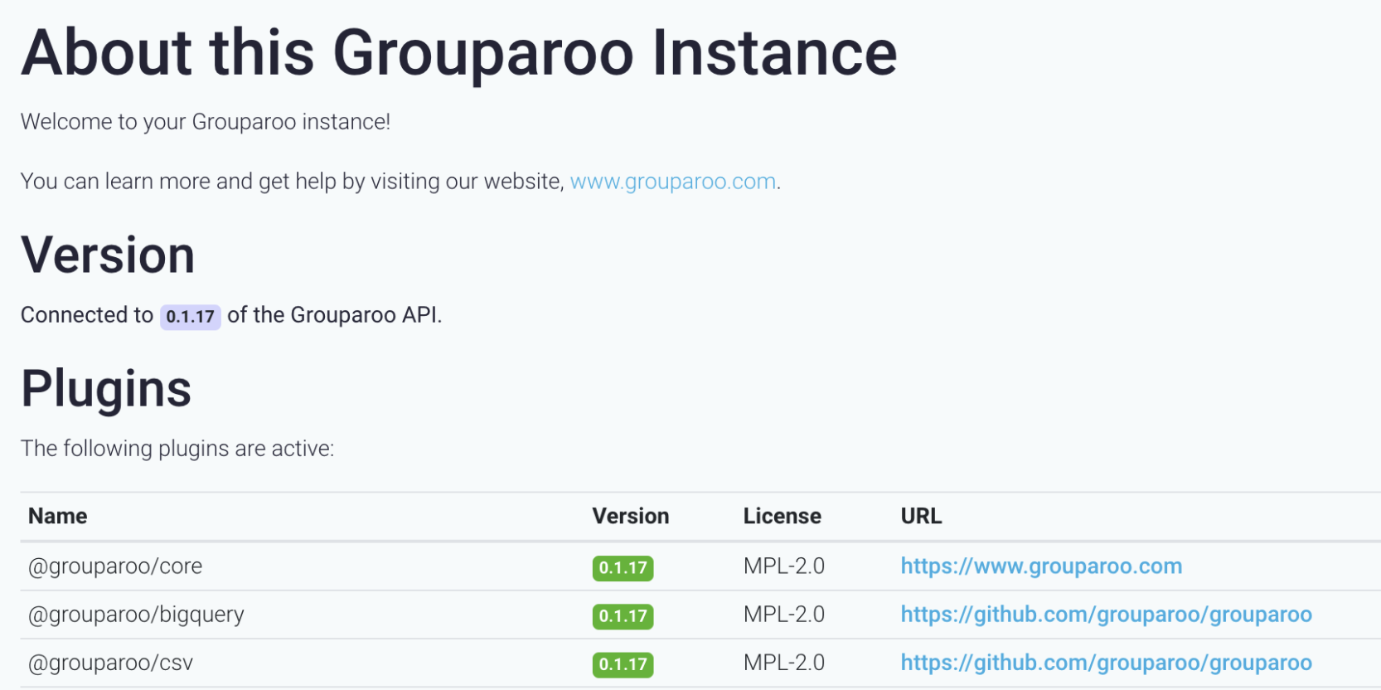Open the www.grouparoo.com website link
Image resolution: width=1381 pixels, height=690 pixels.
673,181
